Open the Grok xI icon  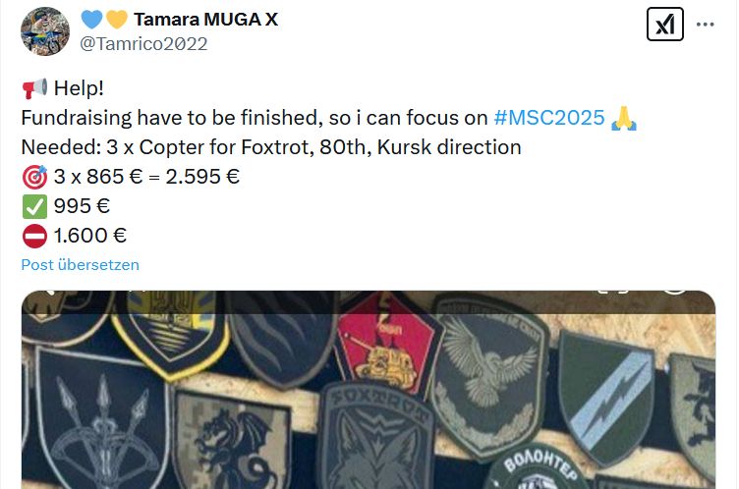665,24
